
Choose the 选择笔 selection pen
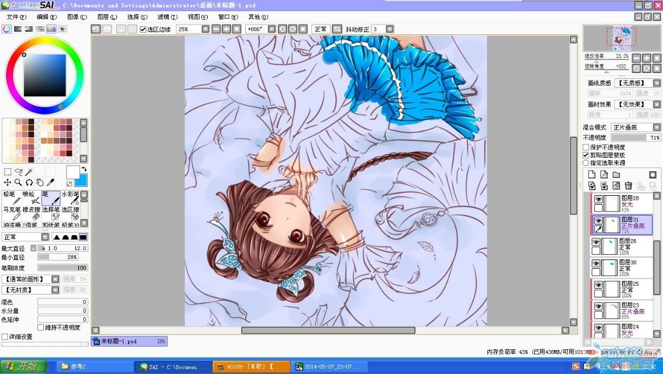coord(51,213)
